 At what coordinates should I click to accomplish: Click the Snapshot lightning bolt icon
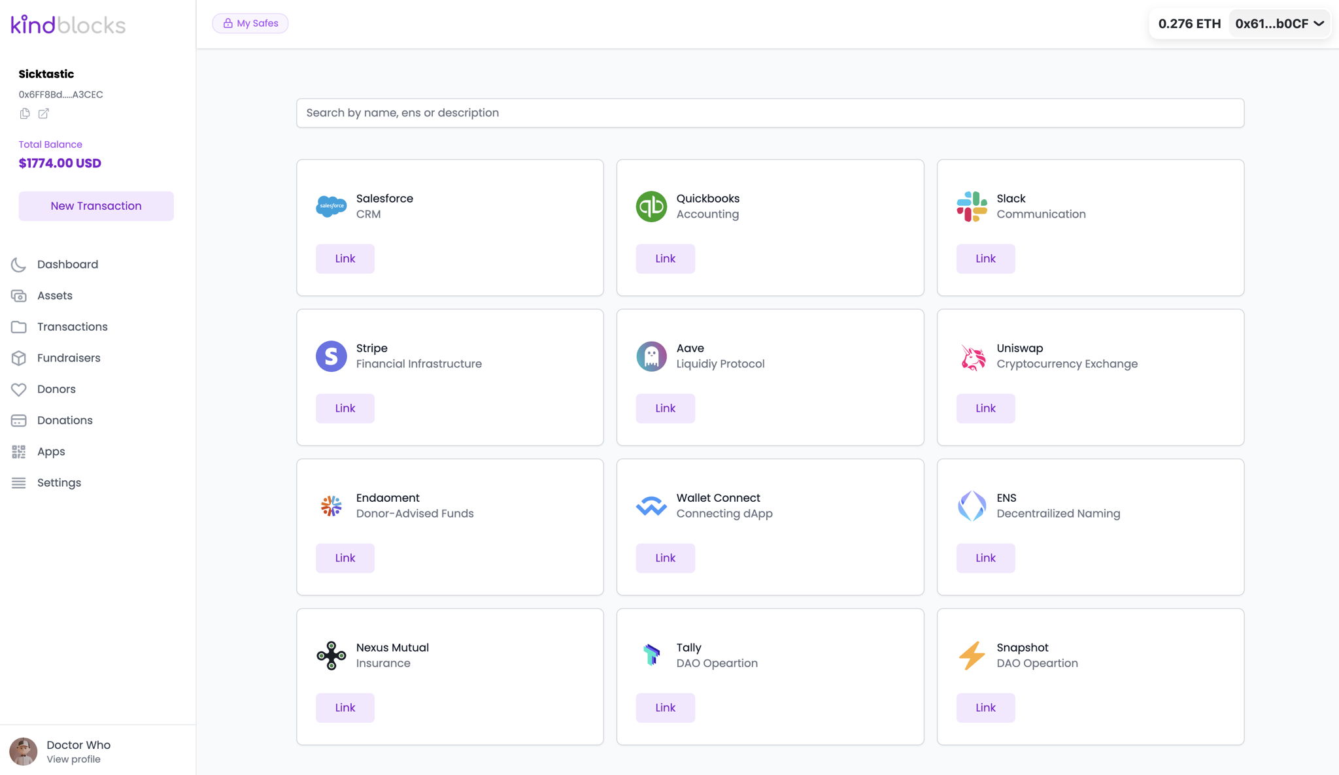click(x=972, y=655)
